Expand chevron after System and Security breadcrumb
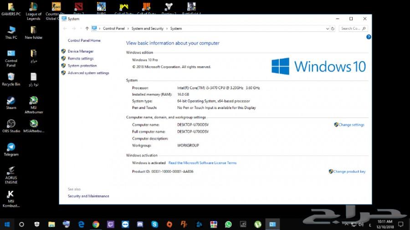The width and height of the screenshot is (410, 230). pyautogui.click(x=167, y=29)
